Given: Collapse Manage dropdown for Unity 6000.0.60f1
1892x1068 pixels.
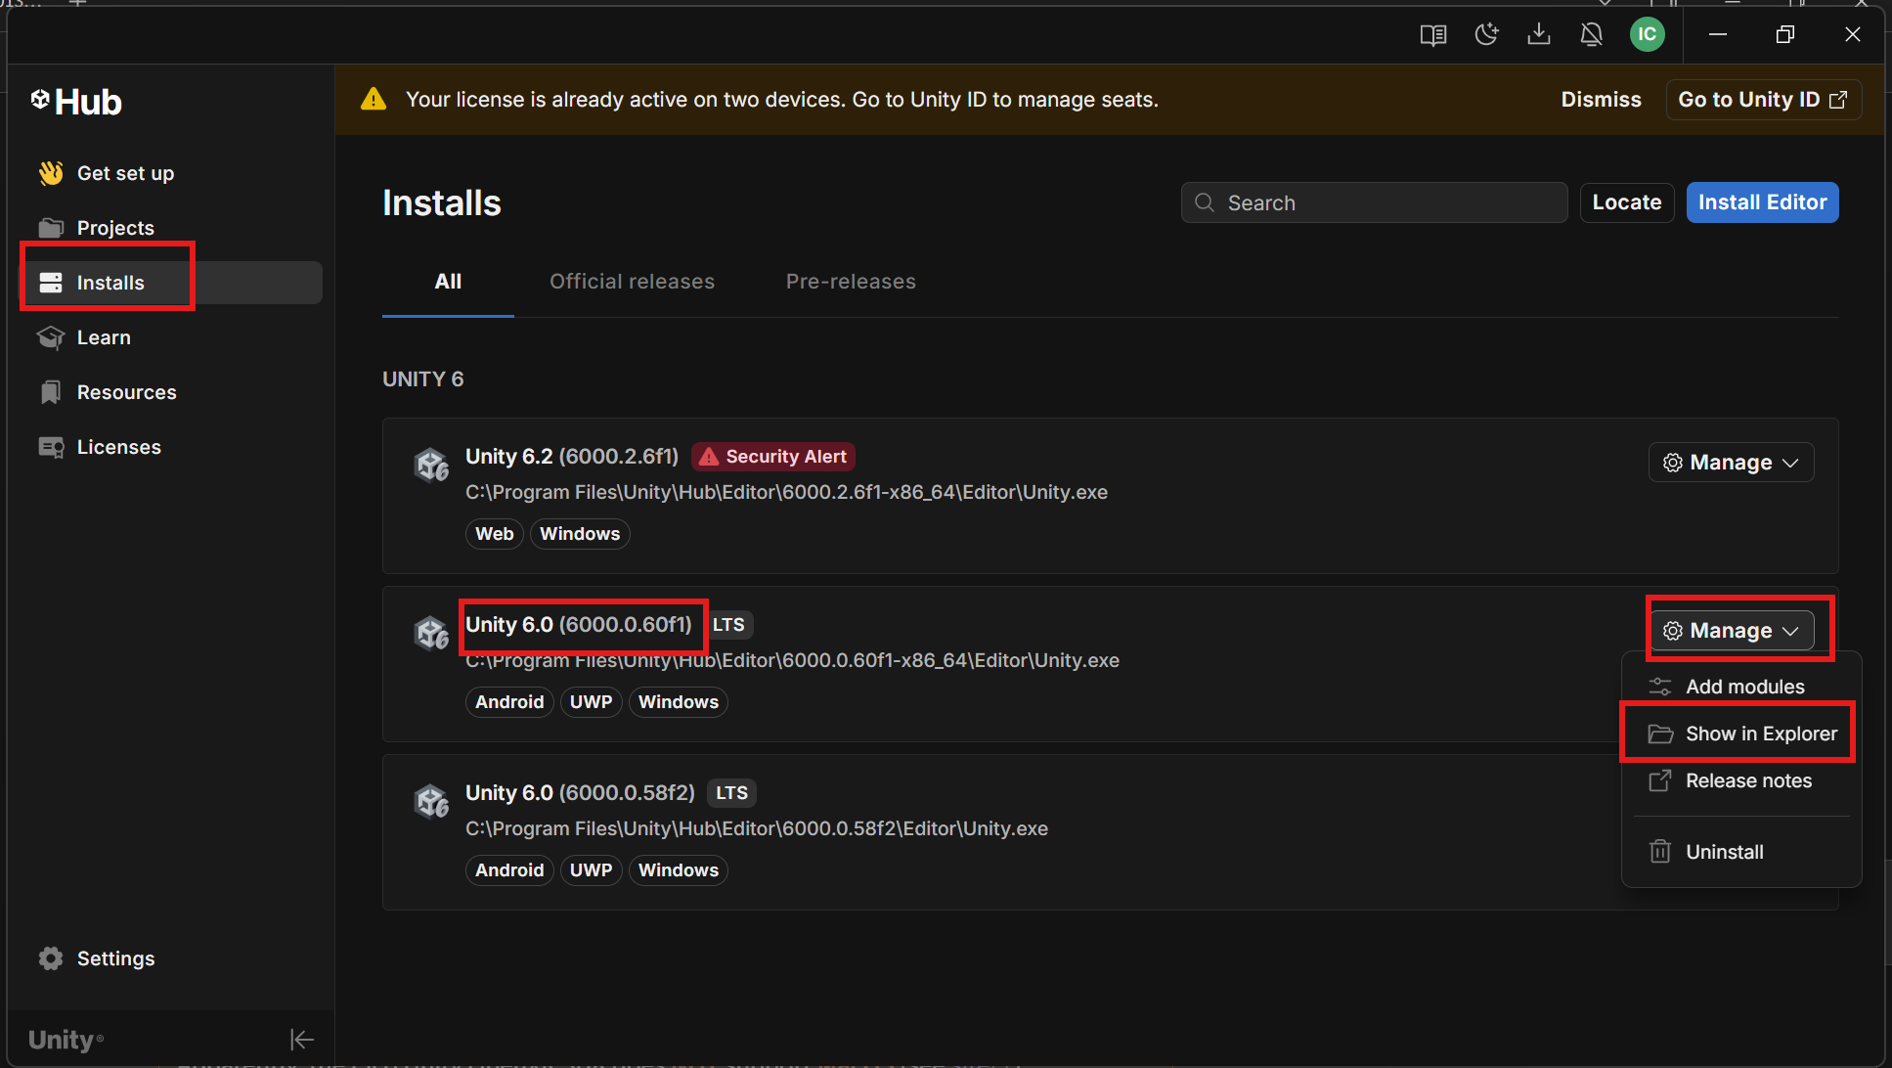Looking at the screenshot, I should click(x=1731, y=631).
